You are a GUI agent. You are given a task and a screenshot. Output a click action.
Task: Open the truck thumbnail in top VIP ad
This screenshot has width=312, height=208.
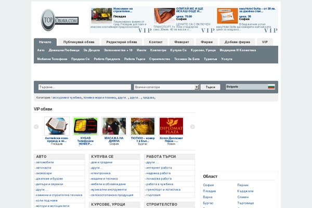[101, 16]
